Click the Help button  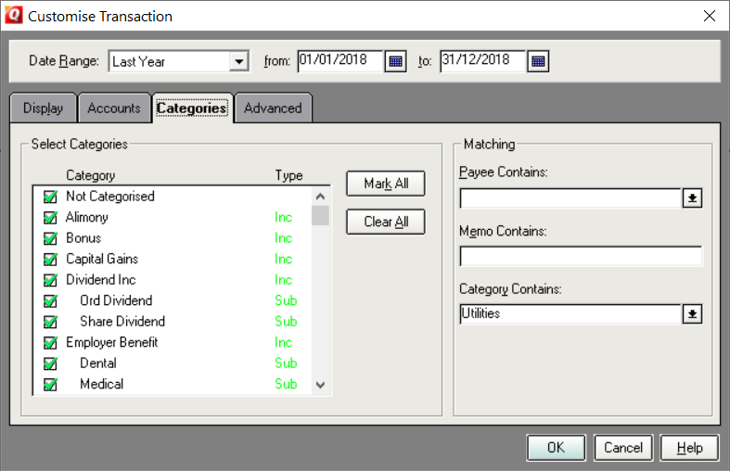(x=689, y=448)
